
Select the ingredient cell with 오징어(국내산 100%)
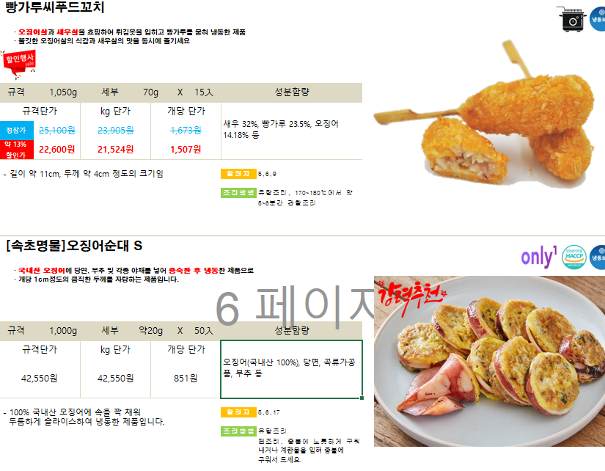click(291, 369)
